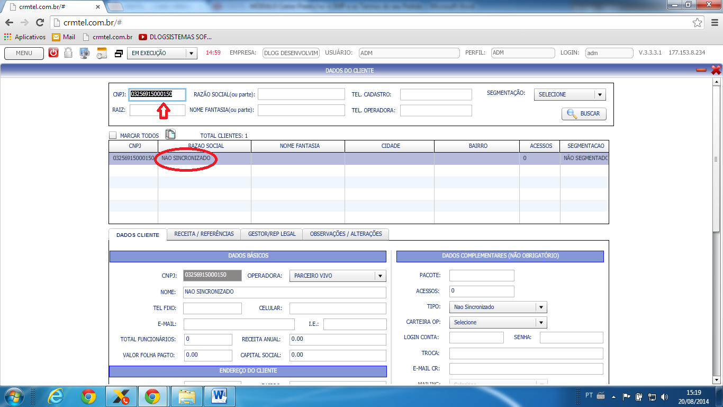The height and width of the screenshot is (407, 723).
Task: Open the crmtel.com.br bookmark
Action: click(107, 37)
